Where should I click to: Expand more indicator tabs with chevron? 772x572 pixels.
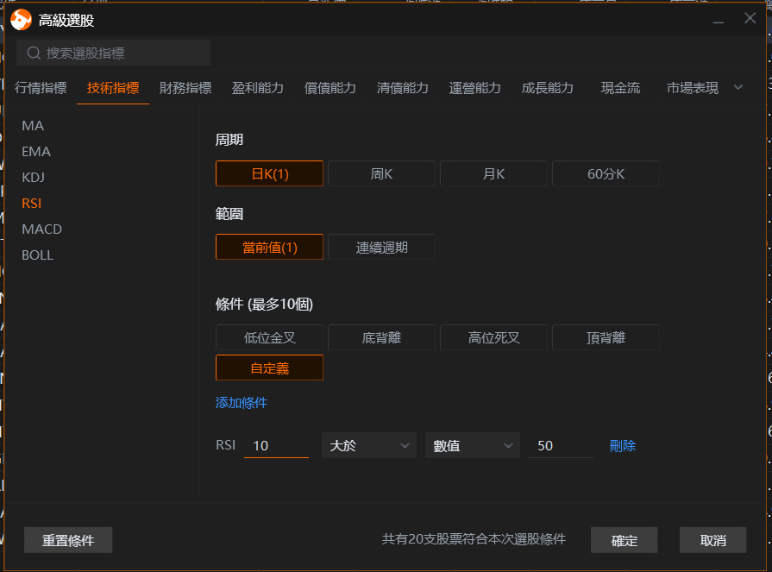(x=737, y=87)
